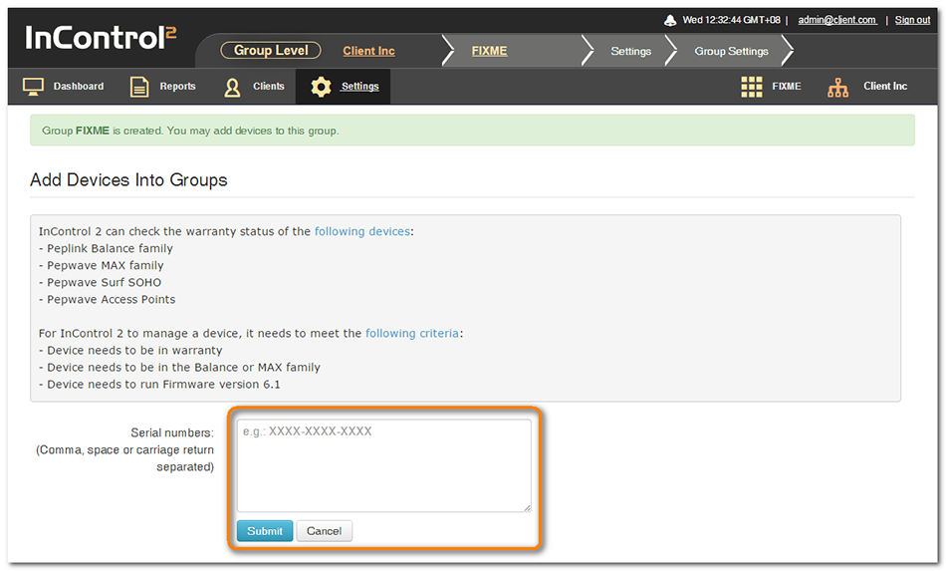Open the 'following criteria' link
Image resolution: width=946 pixels, height=571 pixels.
point(412,333)
